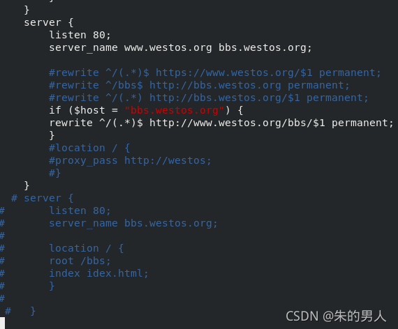Click the white cursor block at bottom-left

pyautogui.click(x=2, y=323)
